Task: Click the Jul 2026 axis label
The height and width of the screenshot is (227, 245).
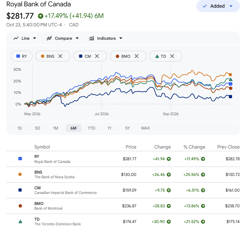Action: (x=102, y=114)
